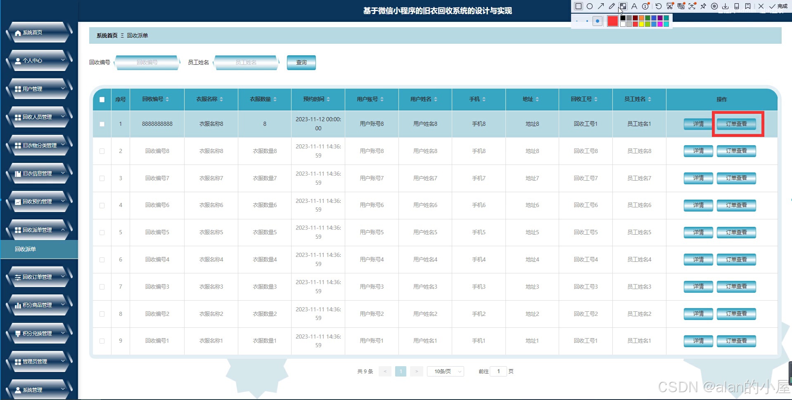The height and width of the screenshot is (400, 792).
Task: Check the checkbox for row 回收编号7
Action: click(102, 178)
